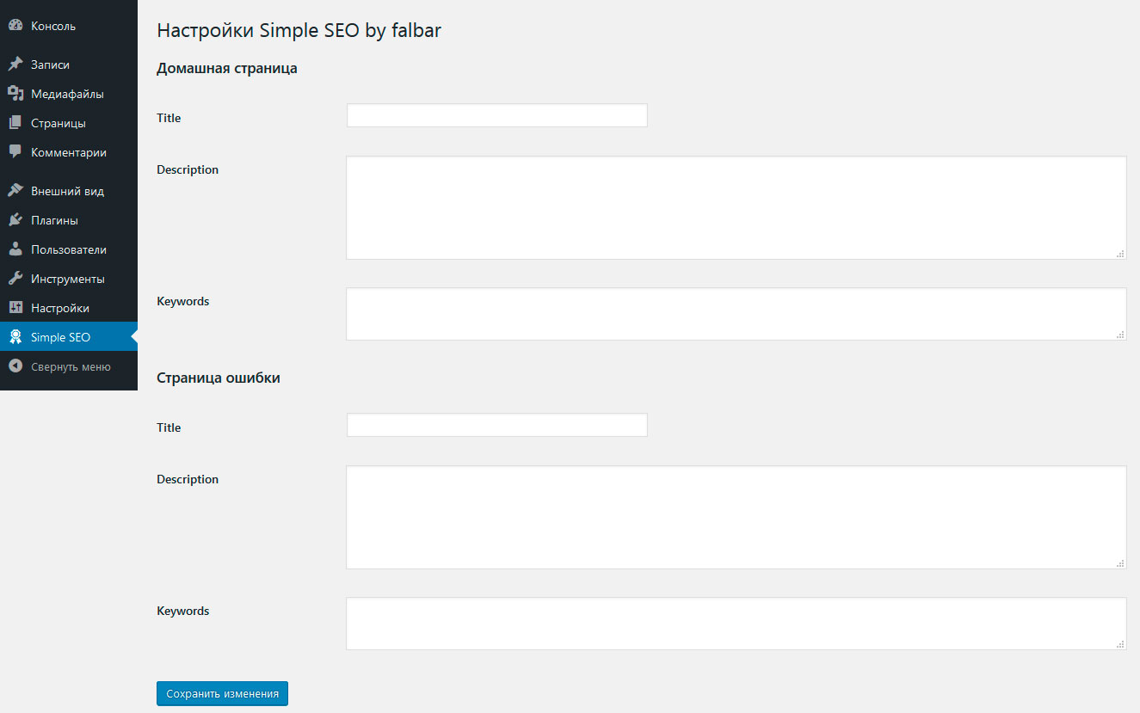
Task: Save settings with Сохранить изменения
Action: pyautogui.click(x=222, y=694)
